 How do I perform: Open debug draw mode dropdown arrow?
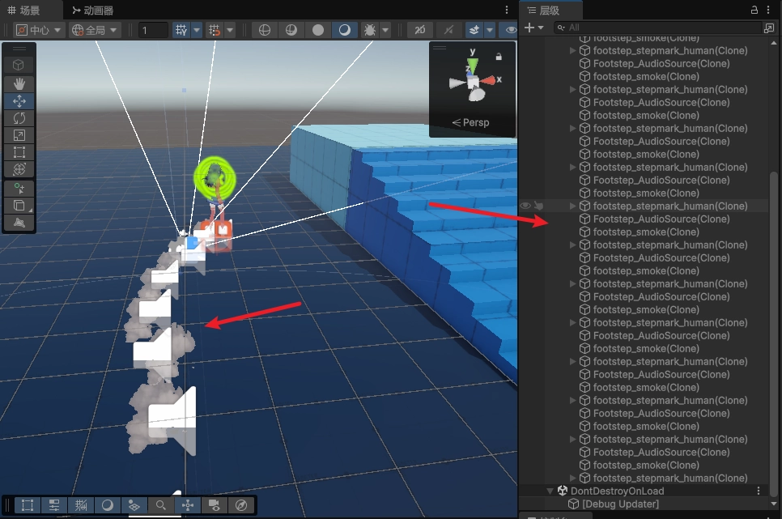click(x=385, y=30)
